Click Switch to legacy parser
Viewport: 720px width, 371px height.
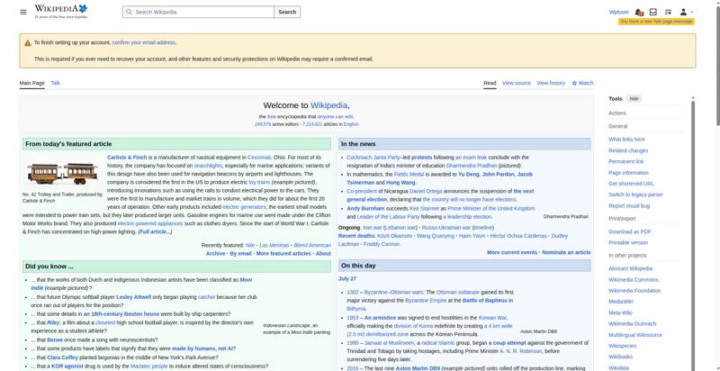point(635,195)
